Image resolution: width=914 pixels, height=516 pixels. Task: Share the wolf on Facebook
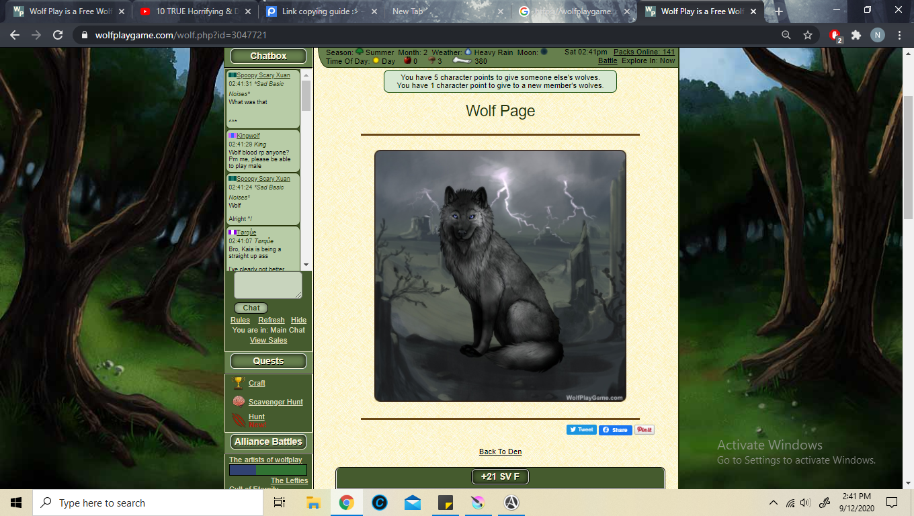click(616, 429)
